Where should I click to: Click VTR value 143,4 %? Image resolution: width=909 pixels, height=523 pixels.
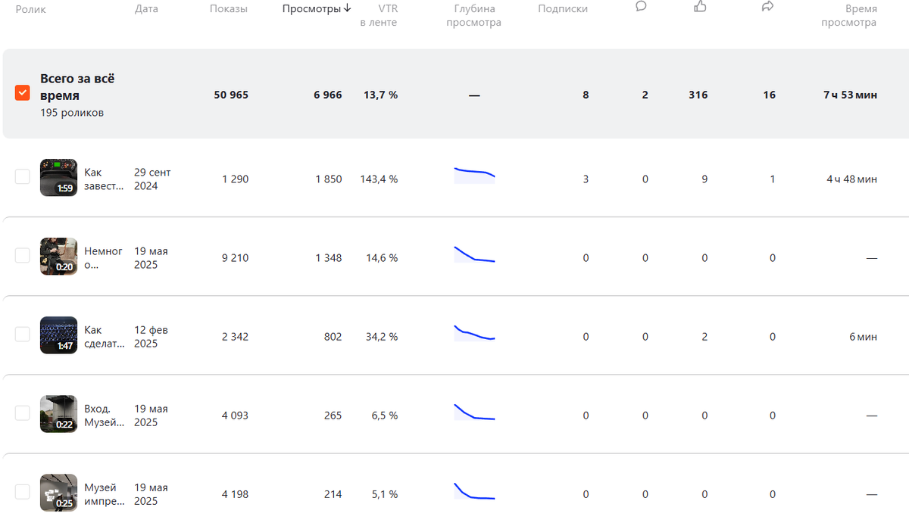(x=379, y=179)
